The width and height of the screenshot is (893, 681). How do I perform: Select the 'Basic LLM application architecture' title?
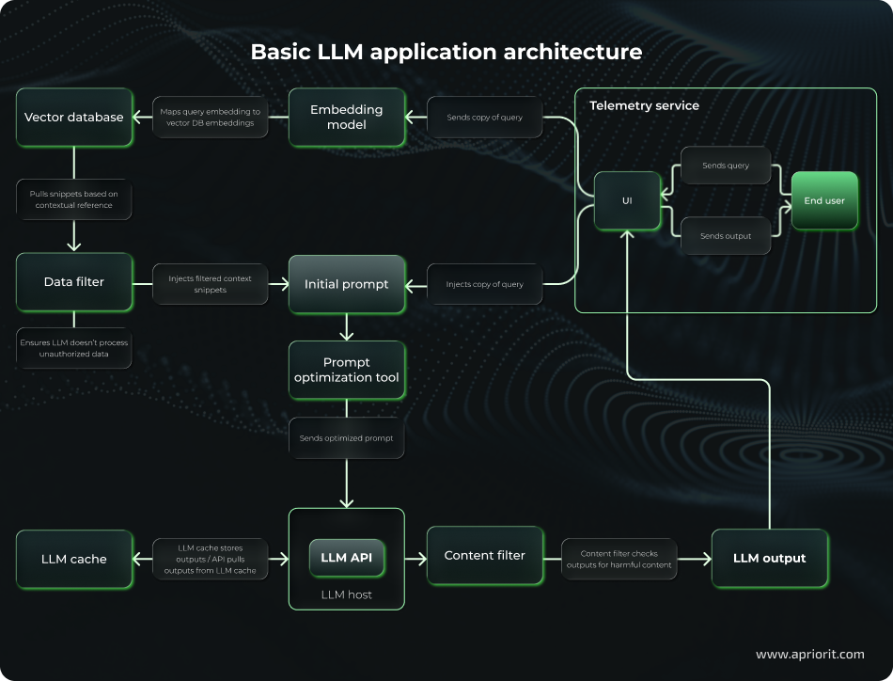[446, 52]
